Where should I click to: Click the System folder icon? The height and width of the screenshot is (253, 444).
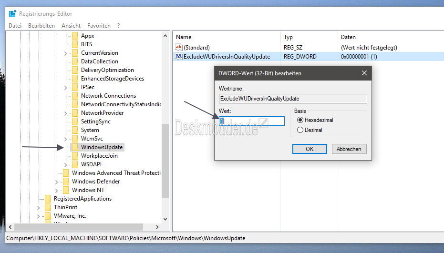coord(75,130)
